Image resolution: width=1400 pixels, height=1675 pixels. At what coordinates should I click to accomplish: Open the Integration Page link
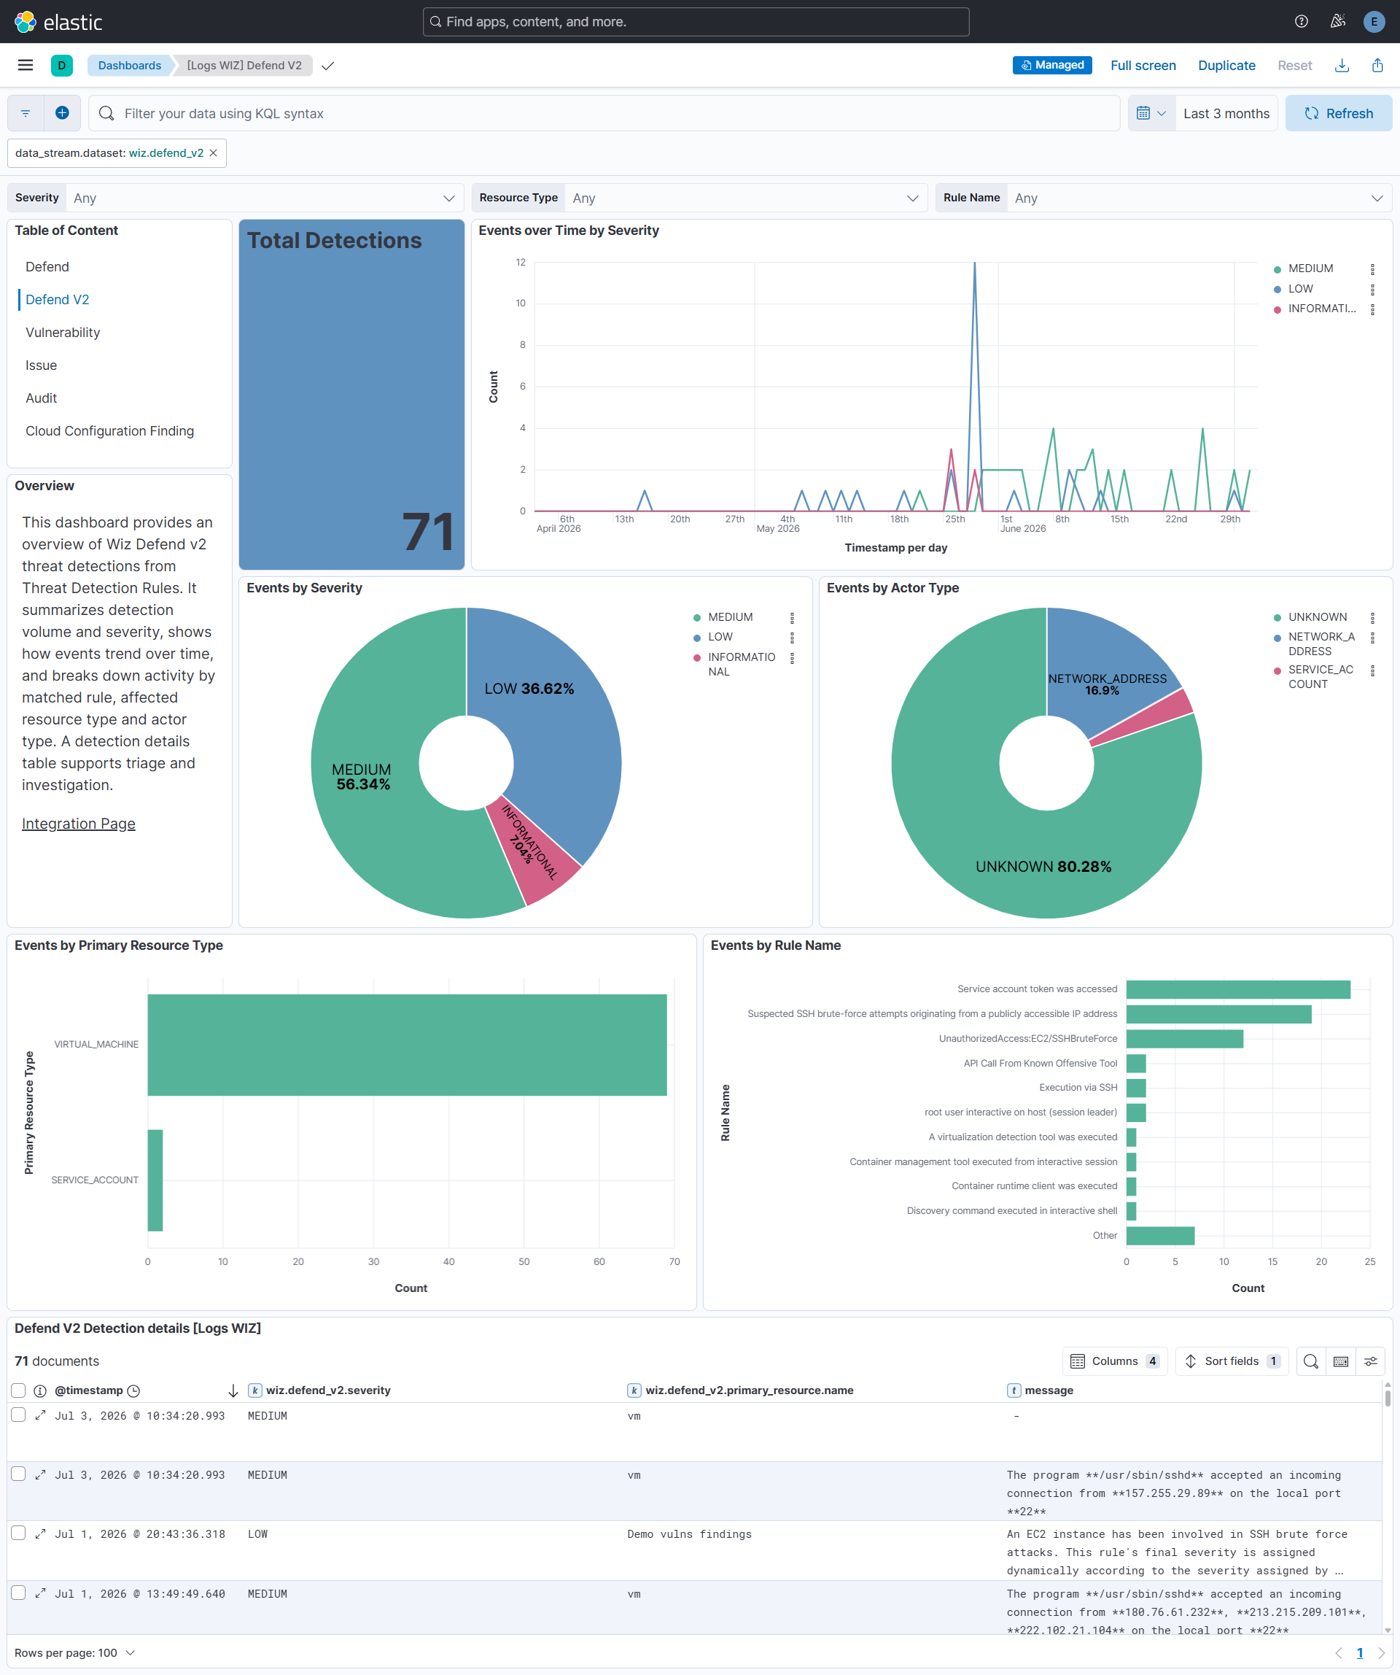[x=78, y=824]
